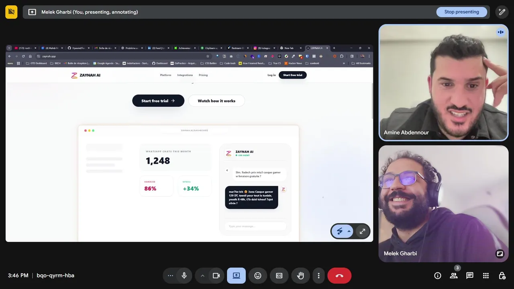The height and width of the screenshot is (289, 514).
Task: Switch to the Restream browser tab
Action: click(x=238, y=48)
